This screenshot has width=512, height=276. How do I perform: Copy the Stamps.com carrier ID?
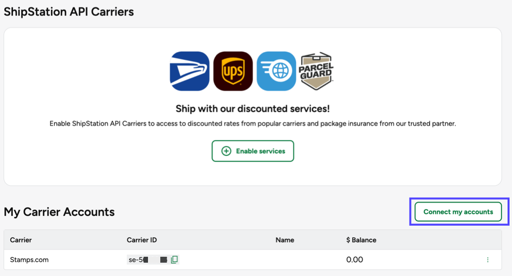(174, 260)
